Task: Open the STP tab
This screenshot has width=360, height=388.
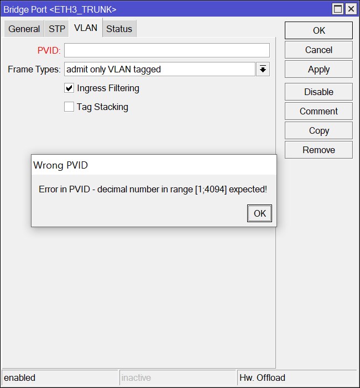Action: pos(57,29)
